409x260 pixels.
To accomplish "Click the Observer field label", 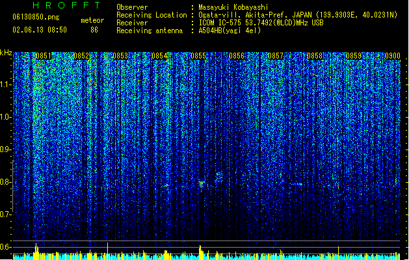I will coord(132,7).
